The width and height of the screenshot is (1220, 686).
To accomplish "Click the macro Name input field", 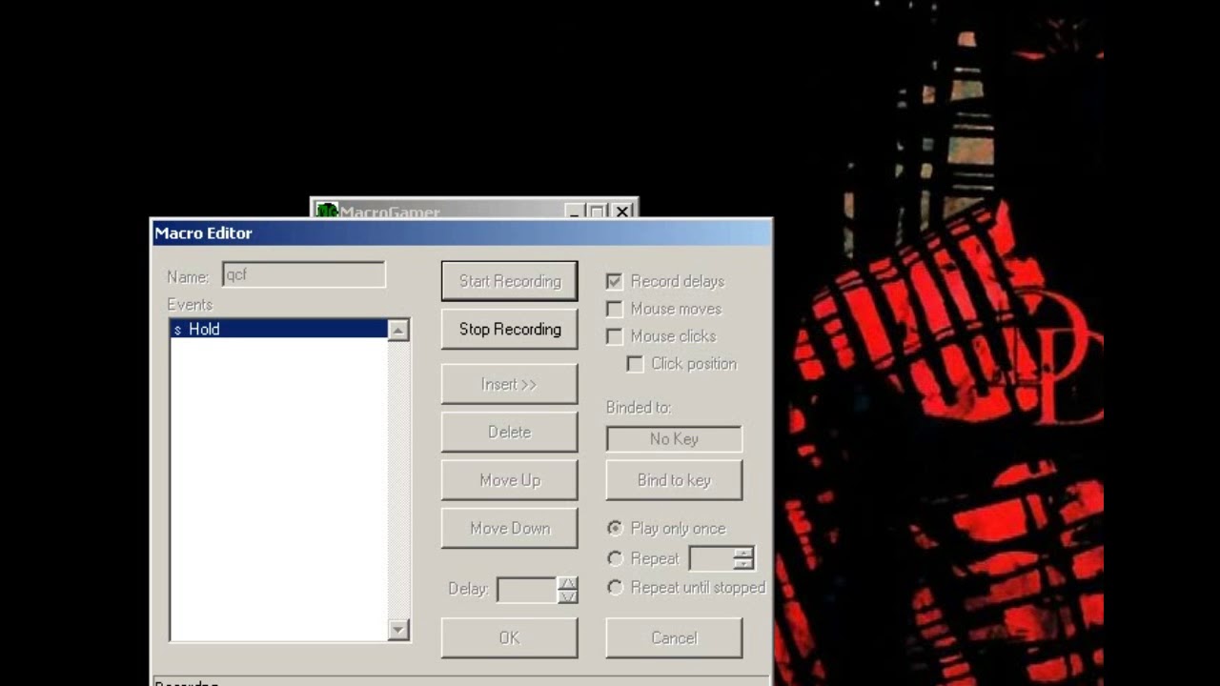I will pos(303,274).
